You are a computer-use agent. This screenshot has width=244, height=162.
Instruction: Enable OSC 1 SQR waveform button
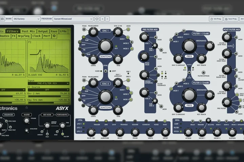tap(84, 37)
